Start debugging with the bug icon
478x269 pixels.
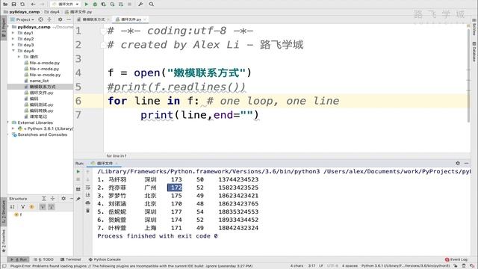[95, 4]
